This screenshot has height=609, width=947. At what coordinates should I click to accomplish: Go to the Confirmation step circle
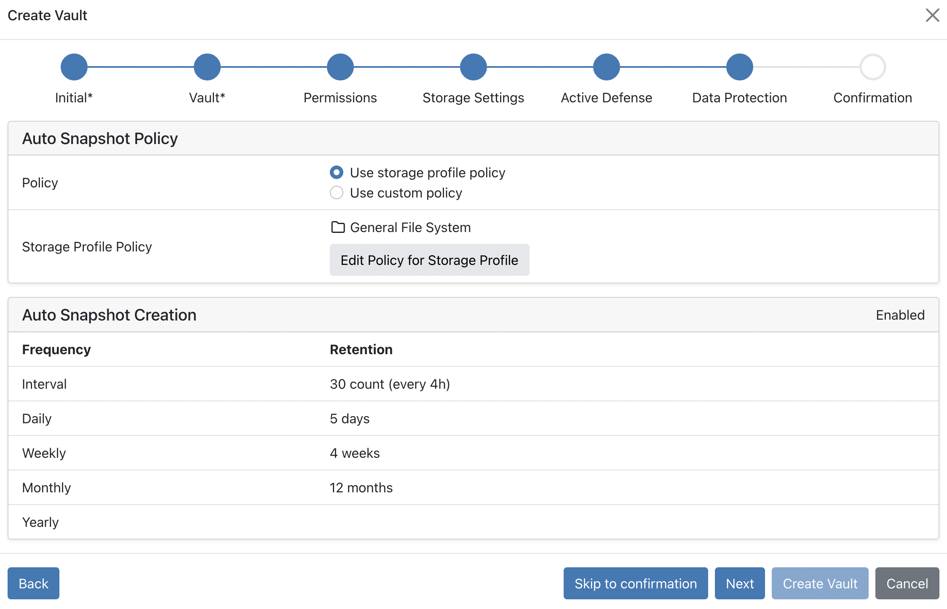(x=872, y=67)
